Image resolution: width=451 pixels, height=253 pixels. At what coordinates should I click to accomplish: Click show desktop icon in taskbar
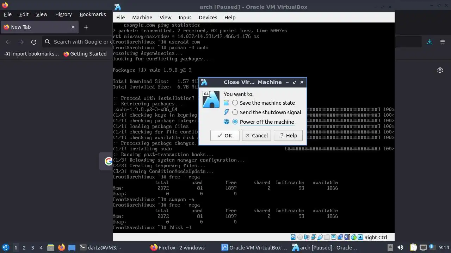72,248
